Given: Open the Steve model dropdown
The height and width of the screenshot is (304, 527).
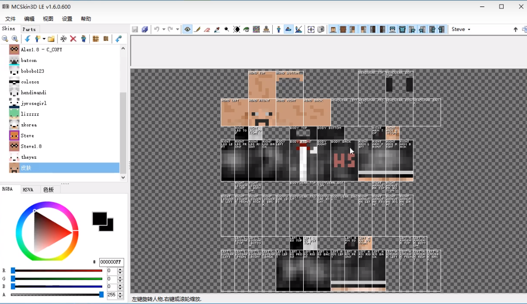Looking at the screenshot, I should pos(461,29).
